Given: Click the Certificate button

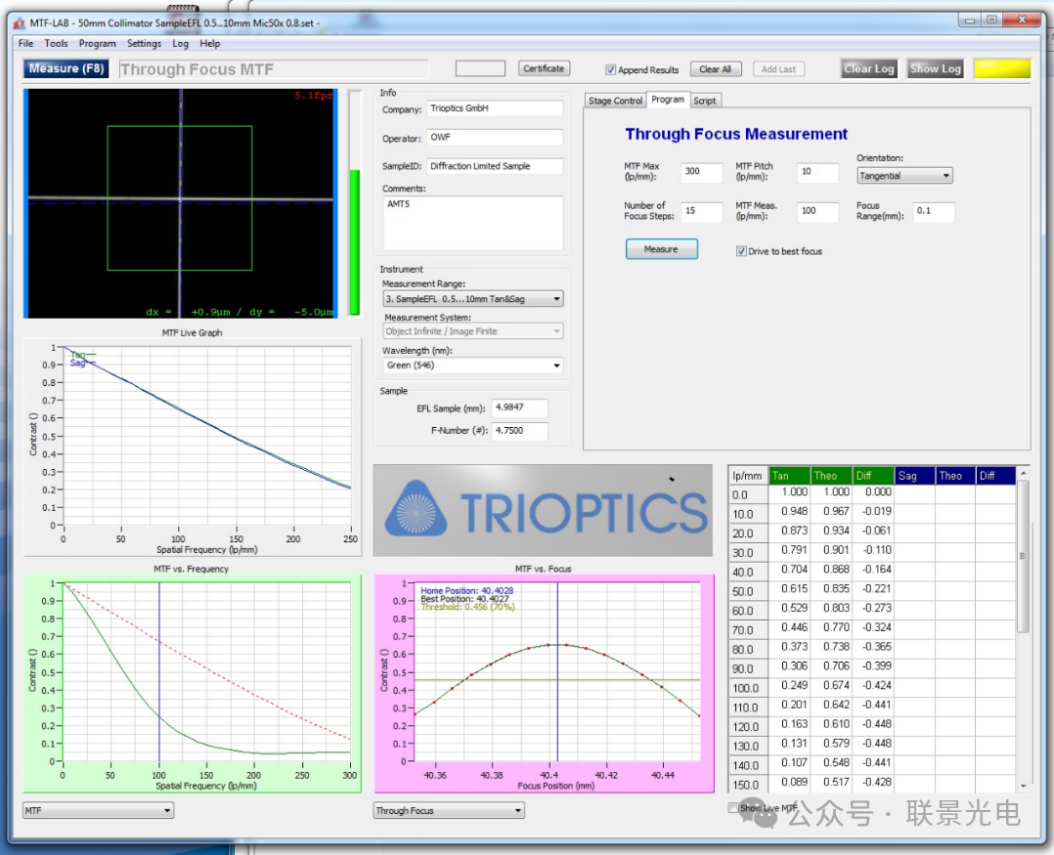Looking at the screenshot, I should tap(544, 68).
